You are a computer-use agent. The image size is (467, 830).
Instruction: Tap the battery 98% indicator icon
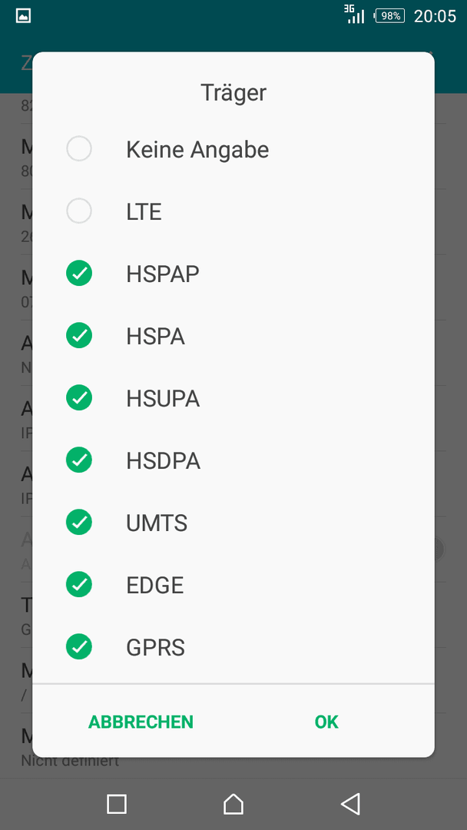389,16
